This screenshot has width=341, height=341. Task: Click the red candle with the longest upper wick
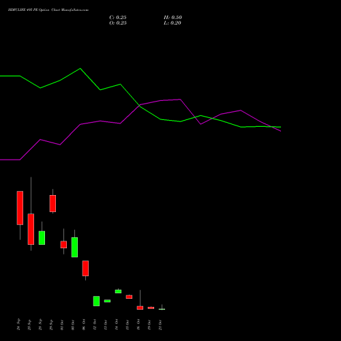(x=31, y=229)
